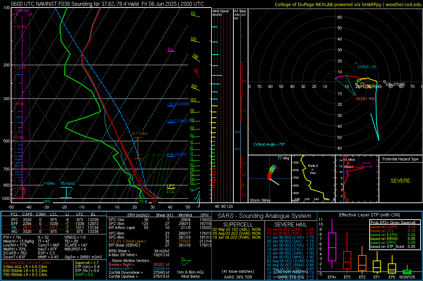Select the '05 Aug 03 20Z (DAN)' supercell analog
423x281 pixels.
tap(236, 233)
